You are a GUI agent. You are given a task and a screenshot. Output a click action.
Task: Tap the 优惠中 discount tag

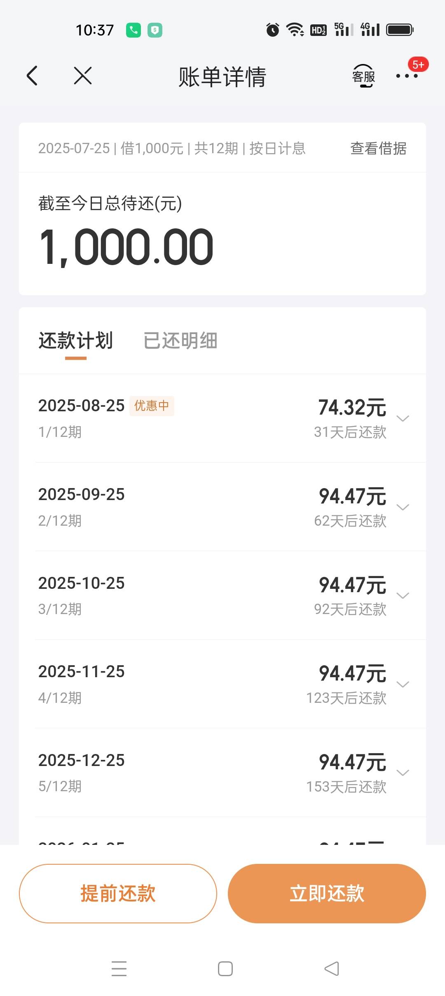[x=152, y=406]
